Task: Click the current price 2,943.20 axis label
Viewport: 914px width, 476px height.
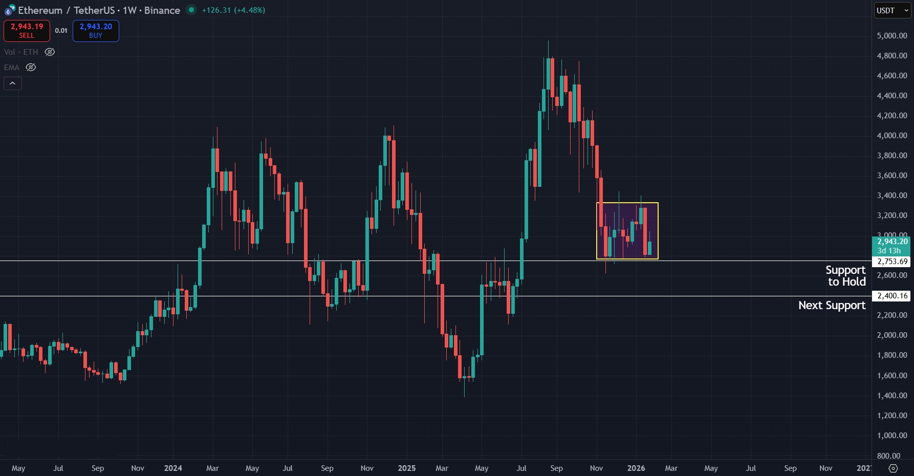Action: coord(891,246)
